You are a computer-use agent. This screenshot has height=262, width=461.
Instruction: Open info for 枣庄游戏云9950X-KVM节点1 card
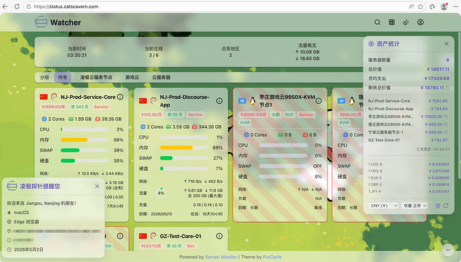319,101
